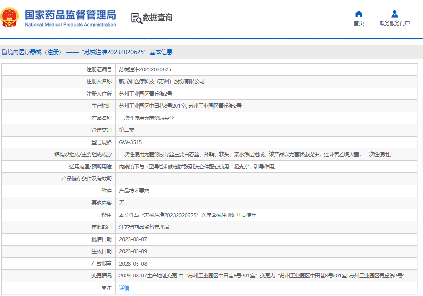Open the 政务服务门户 user icon

tap(394, 14)
